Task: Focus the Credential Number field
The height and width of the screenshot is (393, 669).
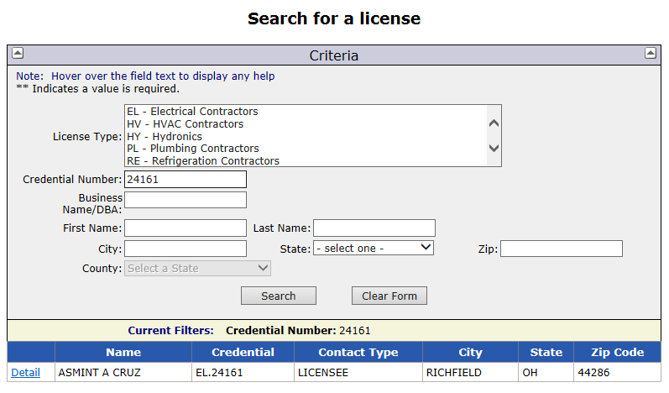Action: coord(186,179)
